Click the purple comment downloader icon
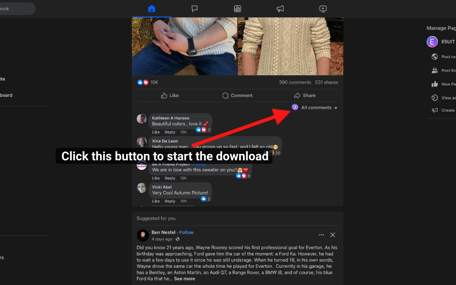 tap(295, 107)
